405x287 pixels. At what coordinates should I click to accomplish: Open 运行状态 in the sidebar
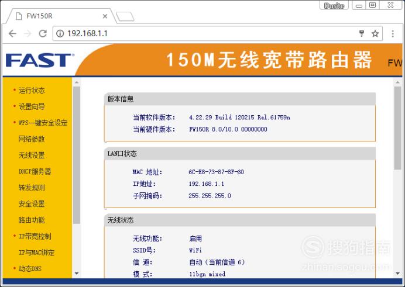pos(32,90)
